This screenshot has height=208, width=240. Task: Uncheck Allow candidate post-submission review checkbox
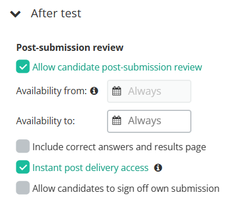(x=23, y=66)
